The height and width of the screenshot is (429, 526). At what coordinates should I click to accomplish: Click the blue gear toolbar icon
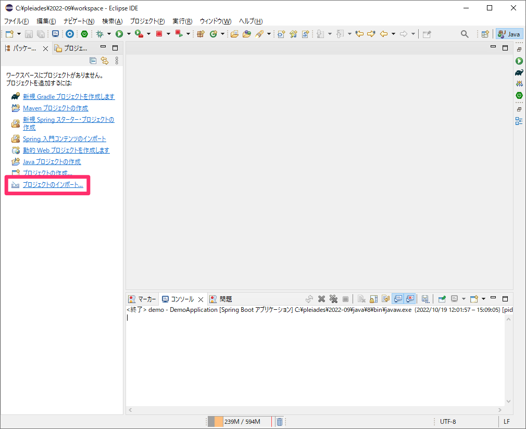click(70, 34)
